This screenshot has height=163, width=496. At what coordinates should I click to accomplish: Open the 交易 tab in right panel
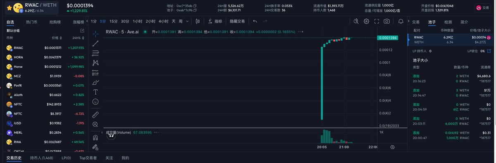tap(416, 22)
